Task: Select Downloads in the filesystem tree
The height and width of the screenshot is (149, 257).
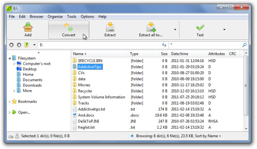Action: pos(32,85)
